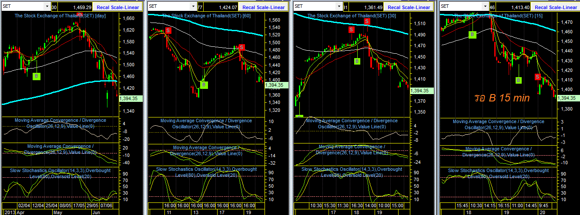This screenshot has height=215, width=580.
Task: Click Recal Scale-Linear beside value 1,459.29
Action: tap(117, 7)
